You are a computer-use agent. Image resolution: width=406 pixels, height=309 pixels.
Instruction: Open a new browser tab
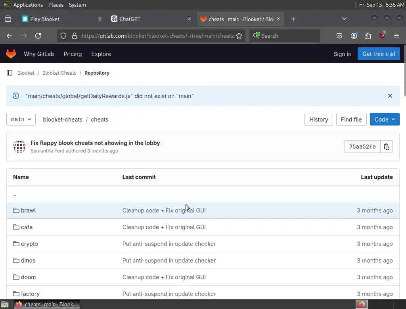[293, 19]
